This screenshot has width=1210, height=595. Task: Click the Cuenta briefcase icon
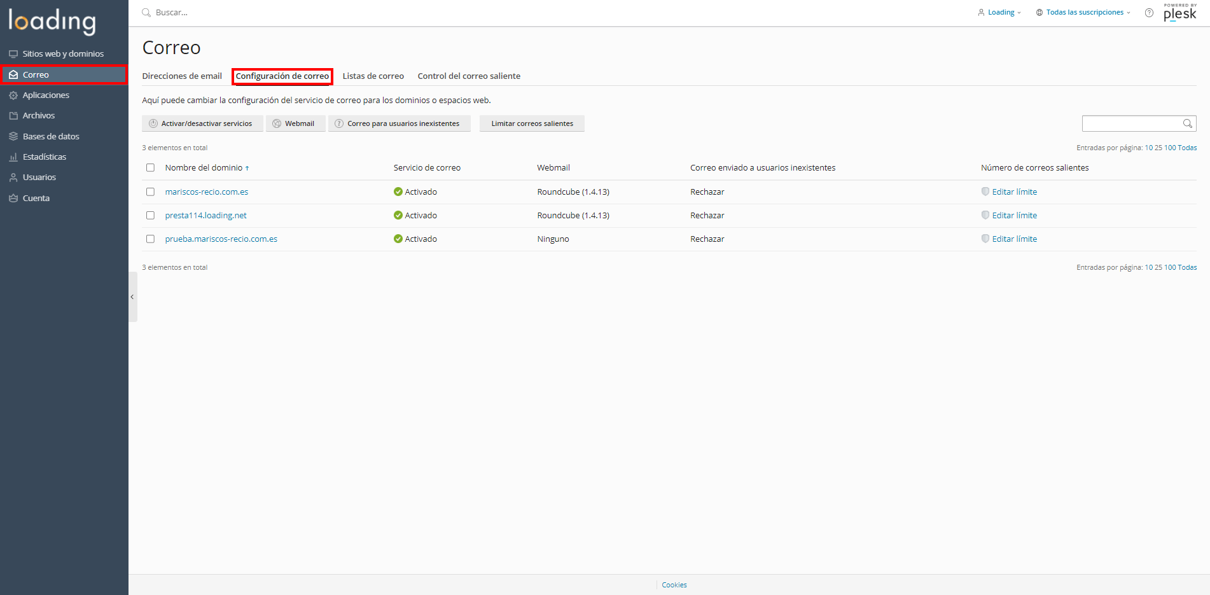click(13, 198)
